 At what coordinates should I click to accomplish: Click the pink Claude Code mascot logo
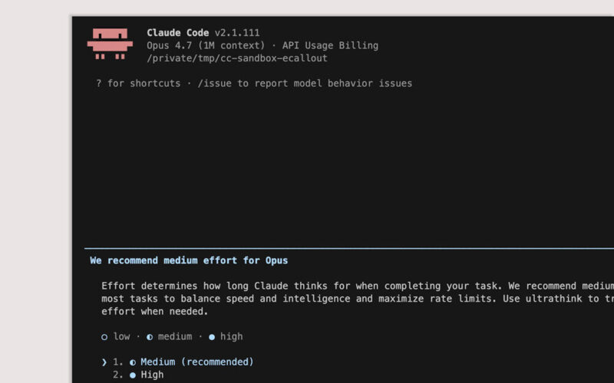pos(110,44)
